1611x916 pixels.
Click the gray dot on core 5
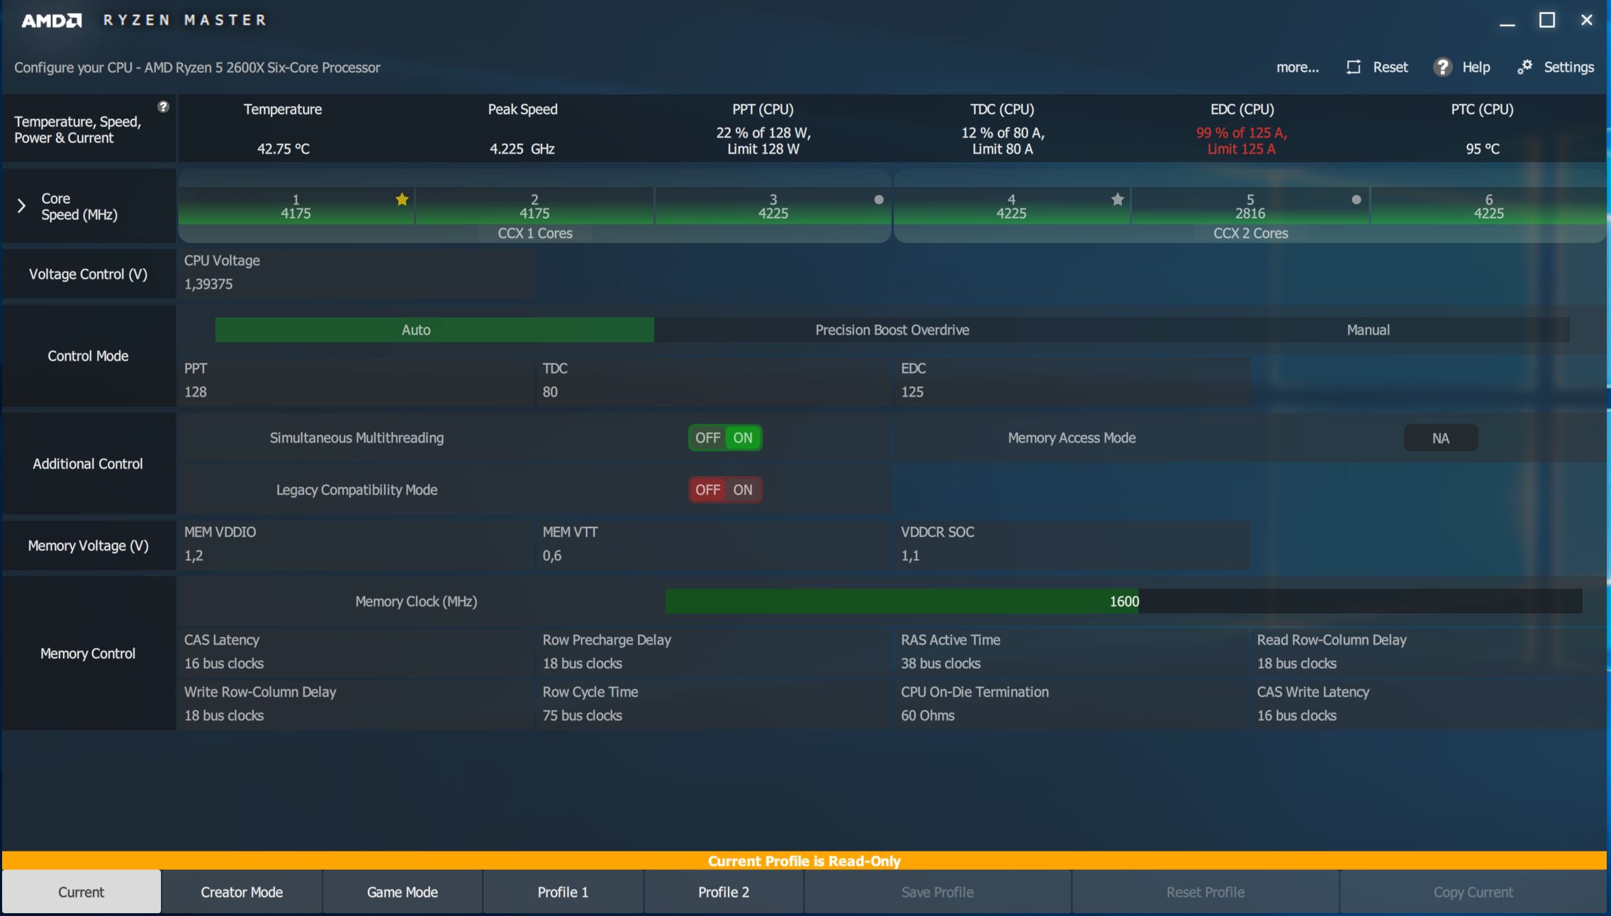[x=1357, y=200]
